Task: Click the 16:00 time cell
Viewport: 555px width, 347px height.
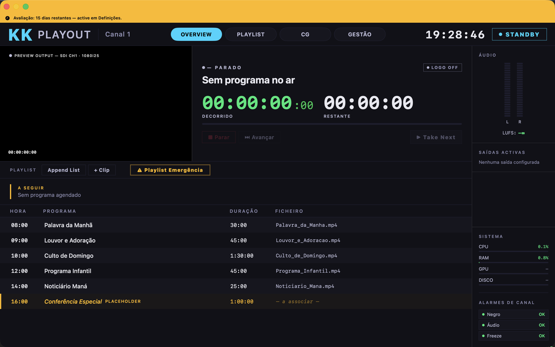Action: [19, 302]
